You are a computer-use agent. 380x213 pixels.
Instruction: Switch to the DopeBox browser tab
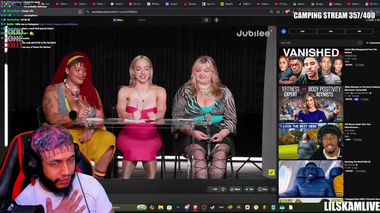tap(227, 4)
